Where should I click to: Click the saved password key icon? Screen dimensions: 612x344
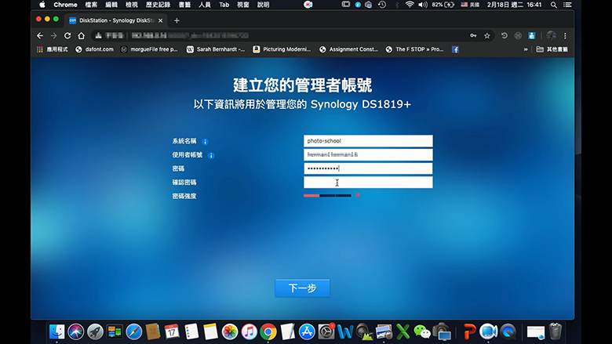click(473, 36)
